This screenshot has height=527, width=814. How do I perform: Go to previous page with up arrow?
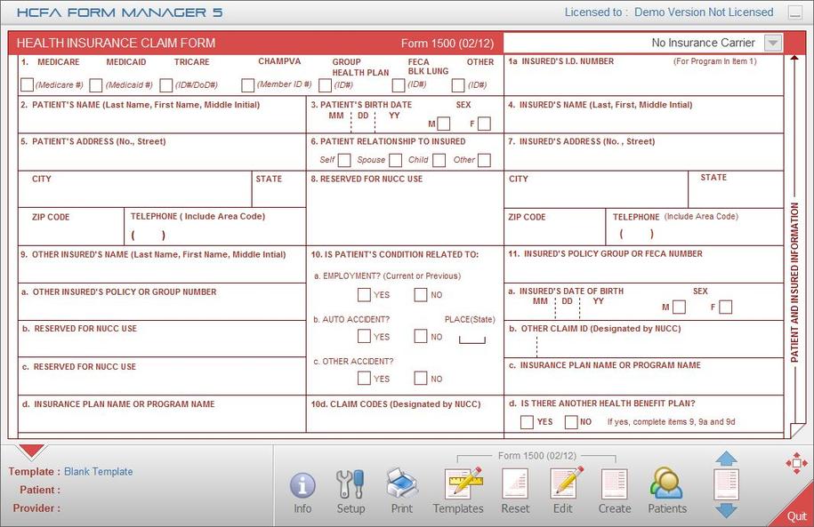727,459
